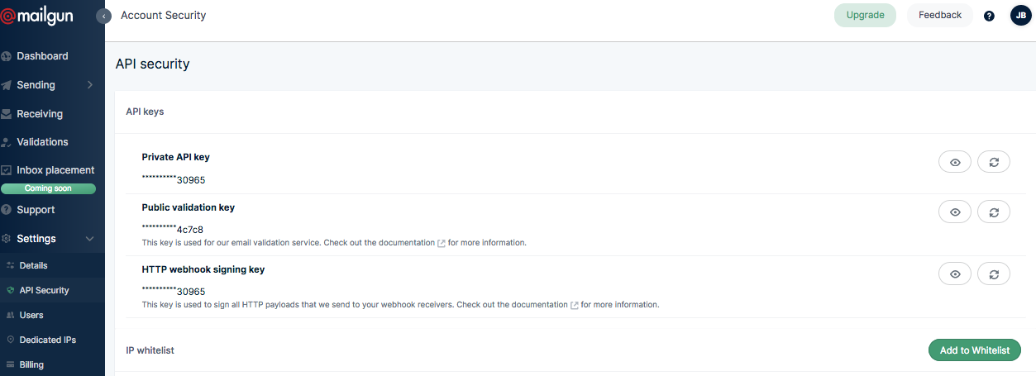Image resolution: width=1036 pixels, height=376 pixels.
Task: Click the Coming soon badge
Action: pos(48,188)
